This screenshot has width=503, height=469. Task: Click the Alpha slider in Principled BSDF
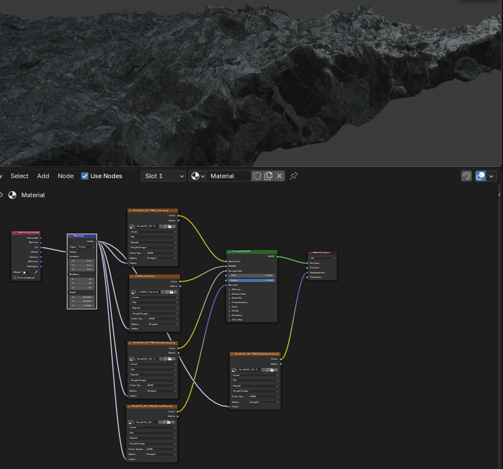(x=251, y=280)
